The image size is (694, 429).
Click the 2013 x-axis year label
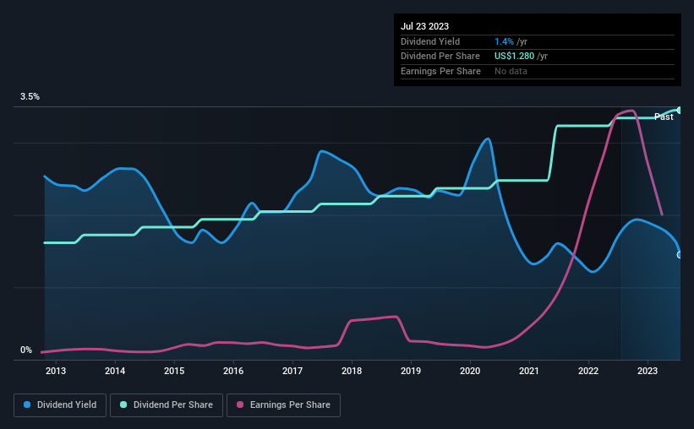click(x=56, y=371)
